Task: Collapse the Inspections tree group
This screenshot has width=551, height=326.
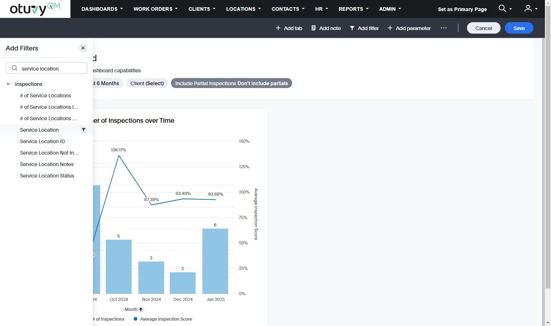Action: (x=8, y=84)
